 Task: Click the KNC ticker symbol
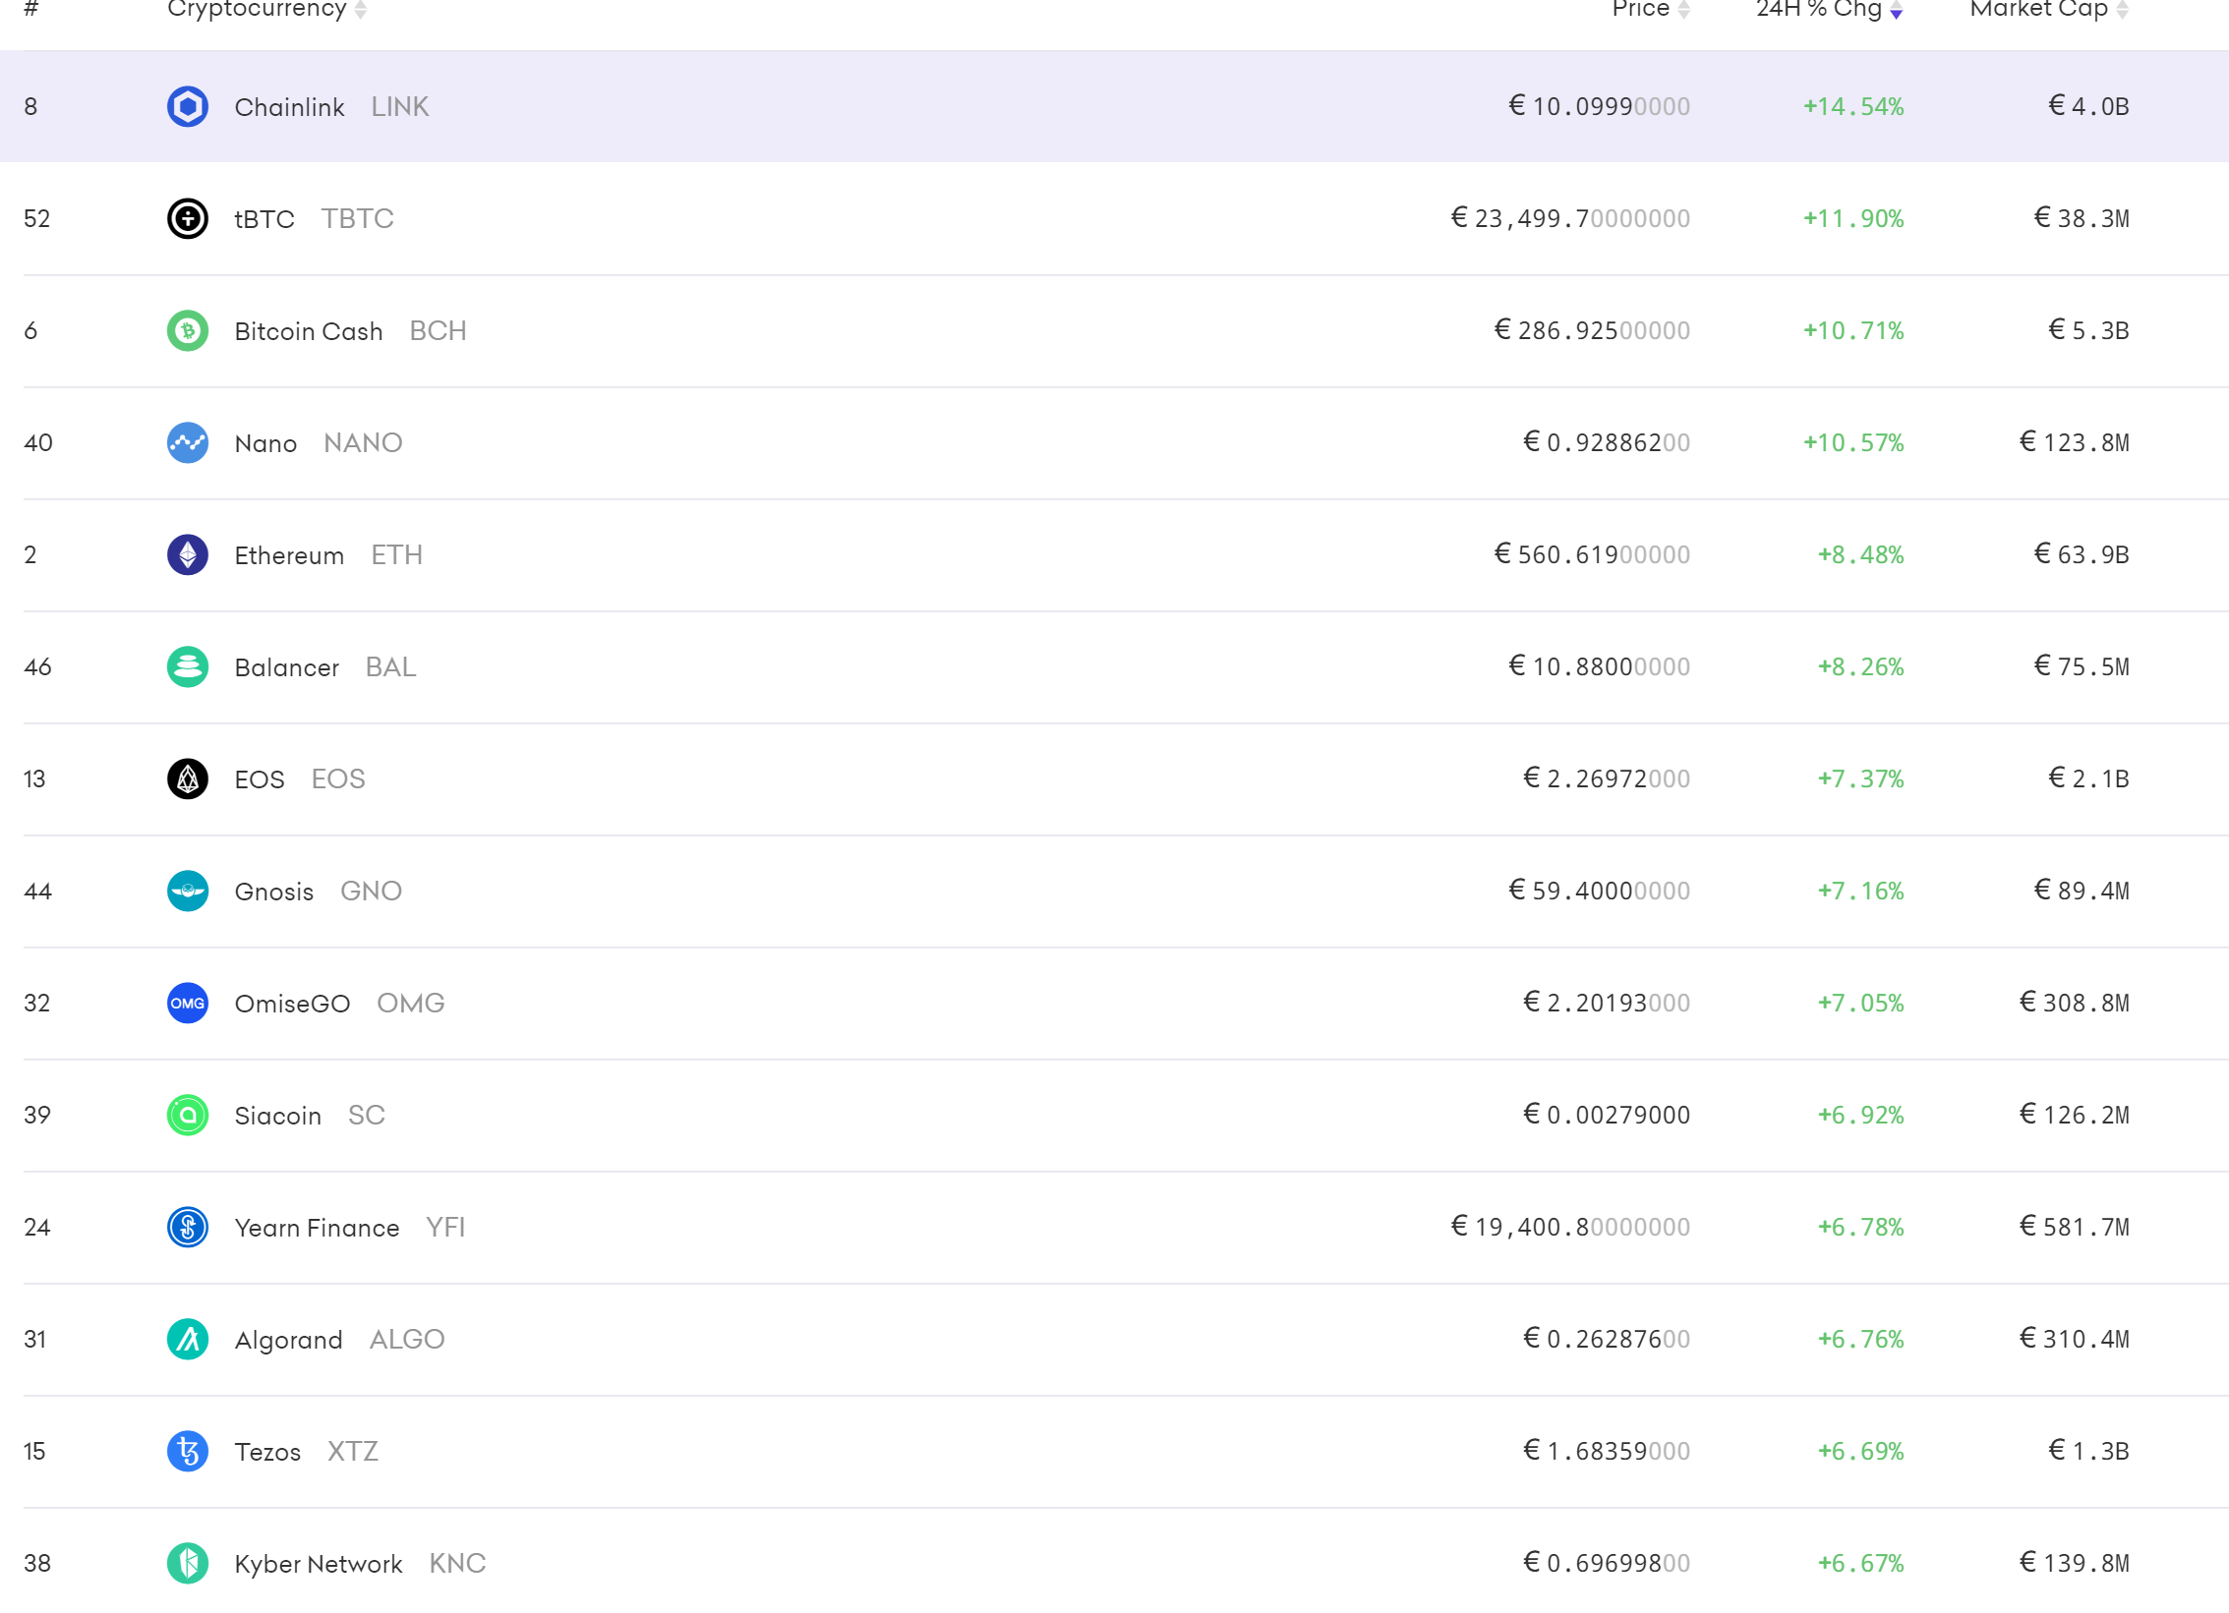[458, 1563]
